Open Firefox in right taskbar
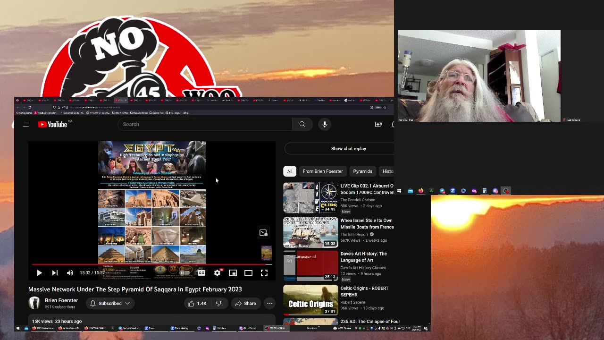This screenshot has height=340, width=604. (x=421, y=191)
